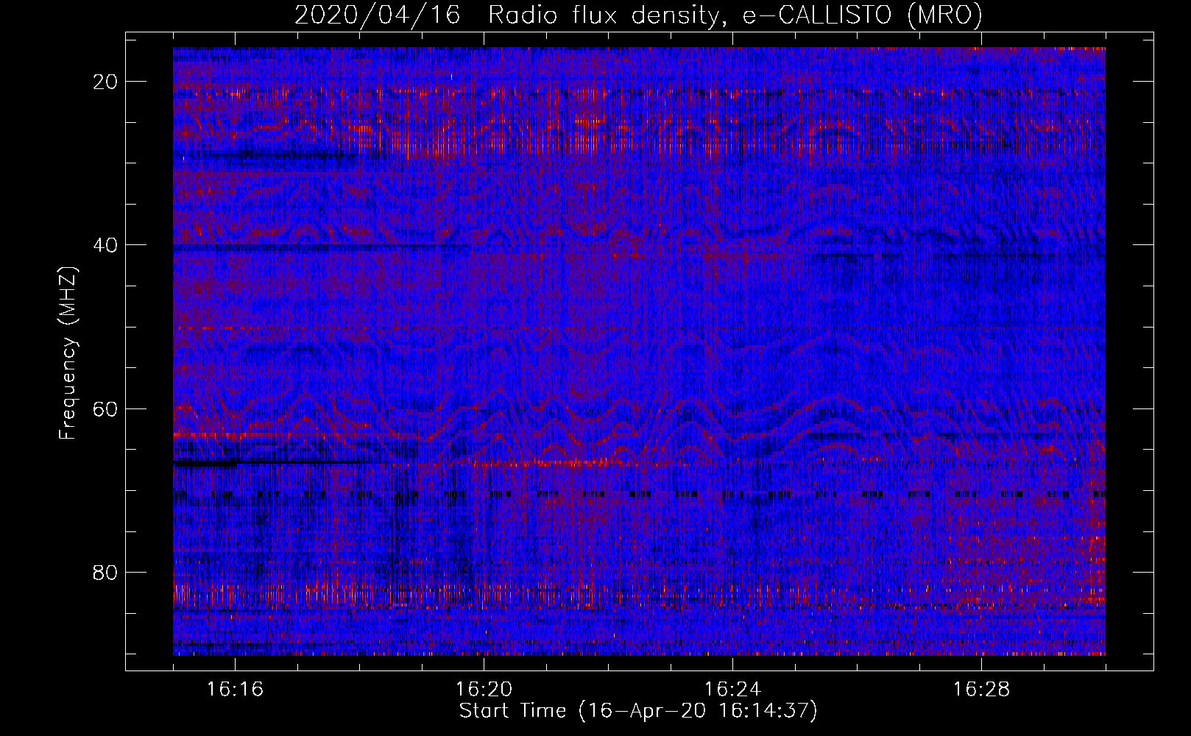Click the 20 frequency tick label
1191x736 pixels.
point(106,82)
